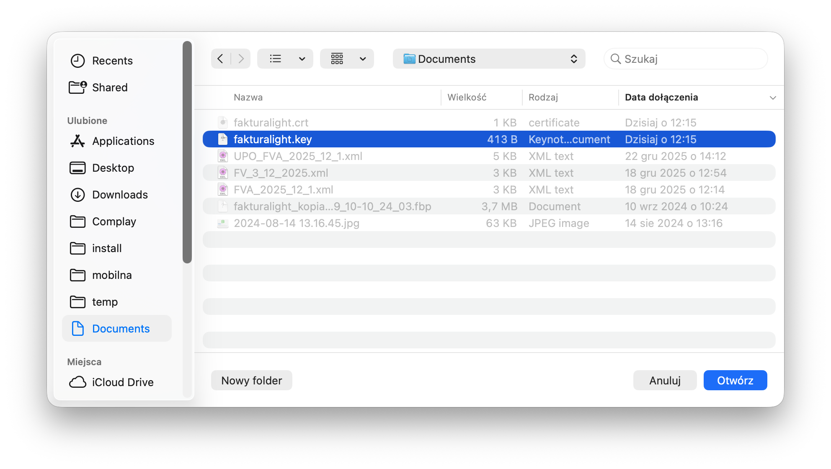This screenshot has height=469, width=831.
Task: Select the list view icon
Action: click(x=275, y=59)
